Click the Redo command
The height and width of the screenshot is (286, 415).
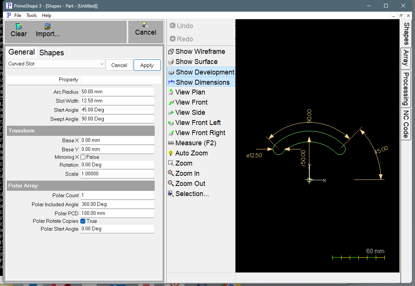tap(181, 39)
